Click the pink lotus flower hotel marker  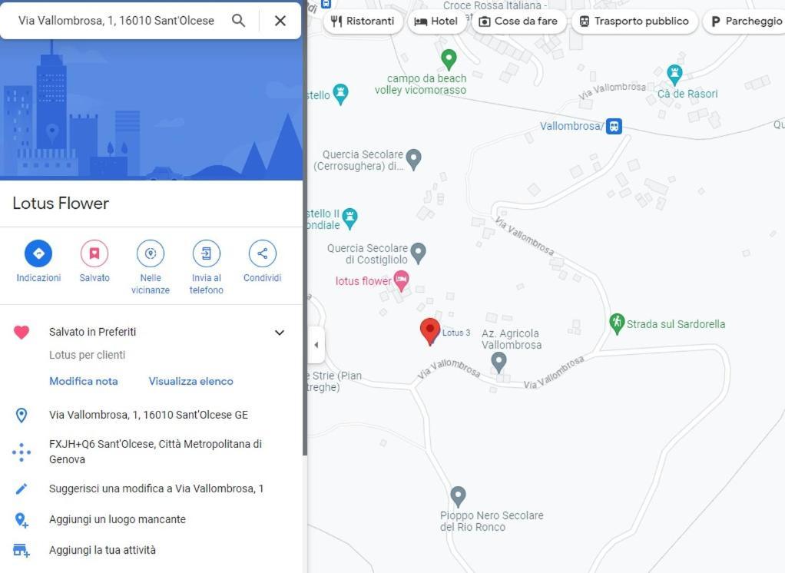point(402,280)
